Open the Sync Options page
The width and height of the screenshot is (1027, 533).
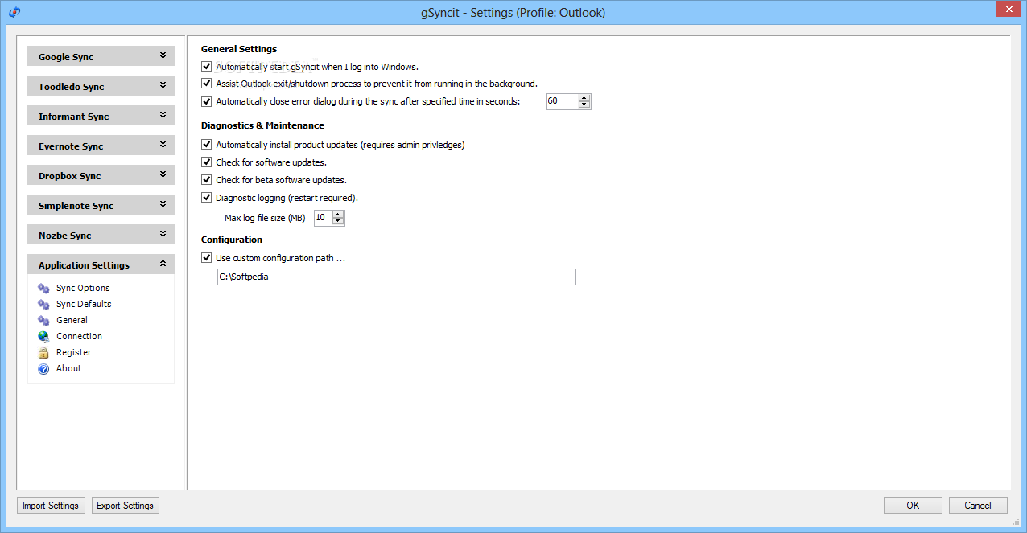tap(83, 288)
